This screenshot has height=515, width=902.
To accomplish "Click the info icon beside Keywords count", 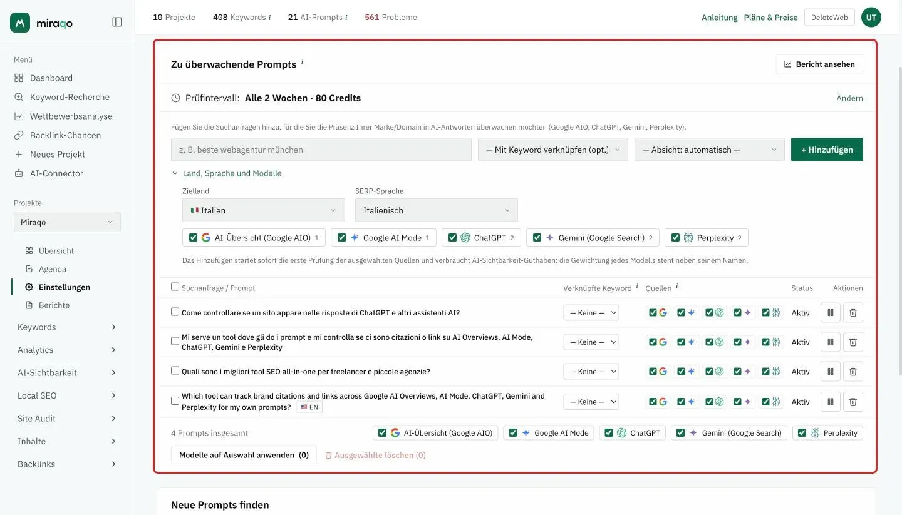I will click(x=270, y=18).
